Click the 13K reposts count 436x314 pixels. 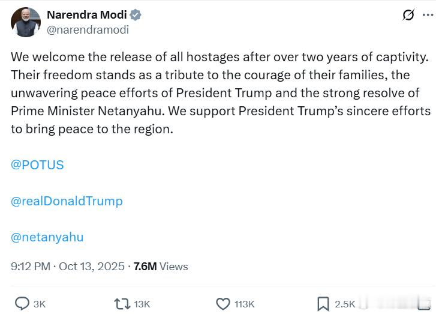[x=142, y=304]
